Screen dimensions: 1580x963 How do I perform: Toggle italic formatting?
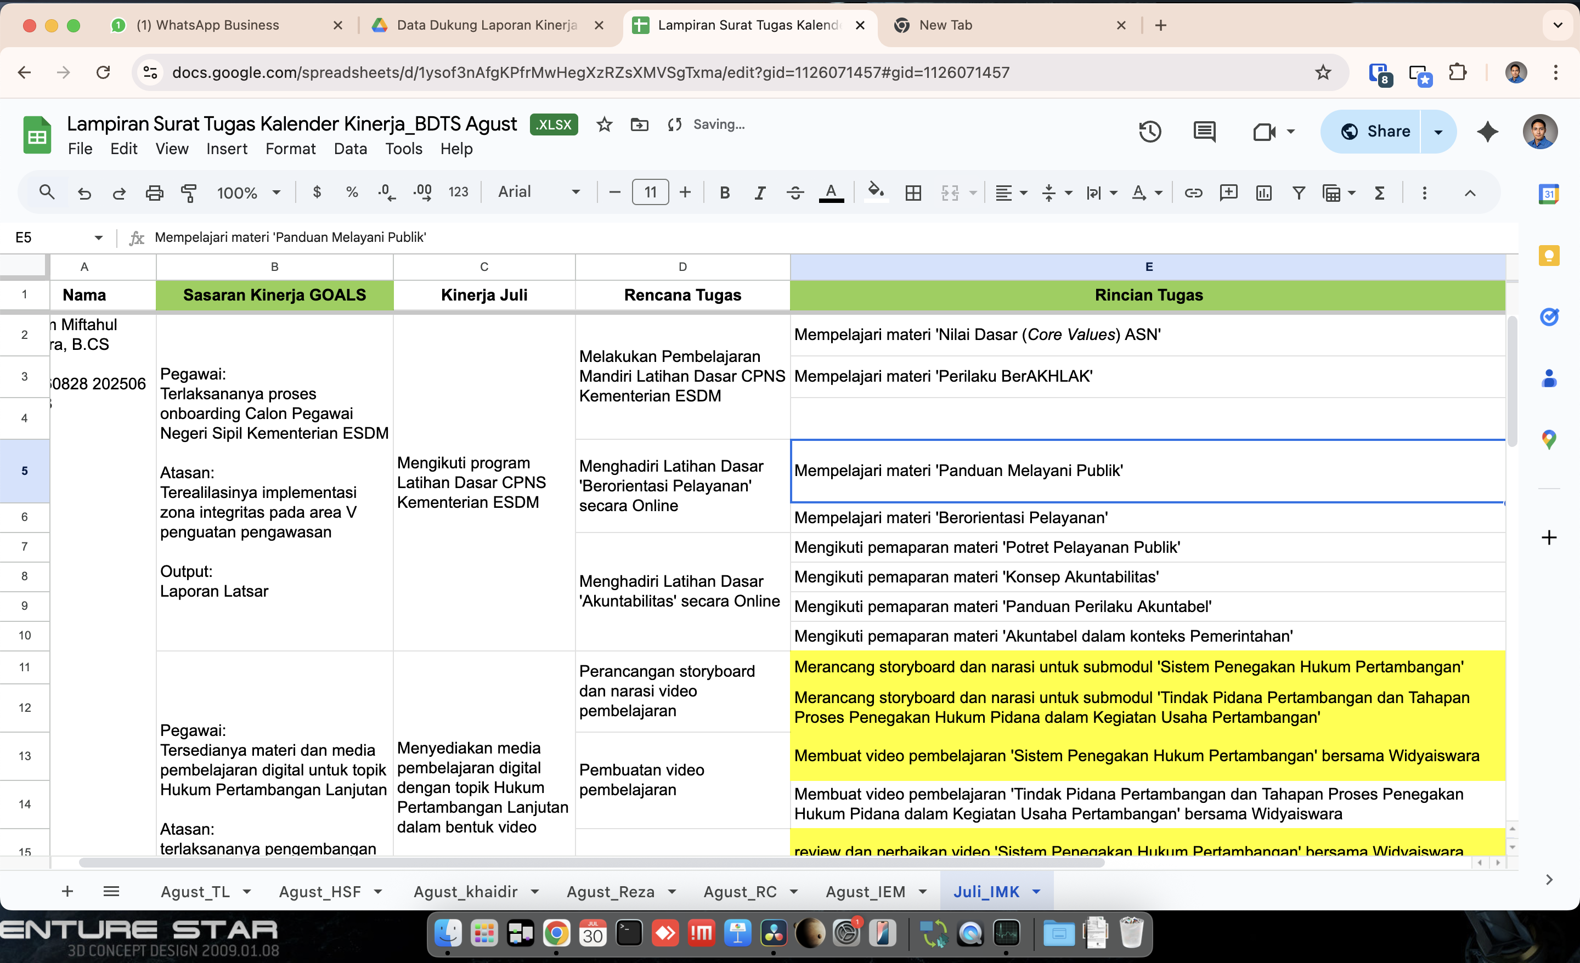point(760,192)
